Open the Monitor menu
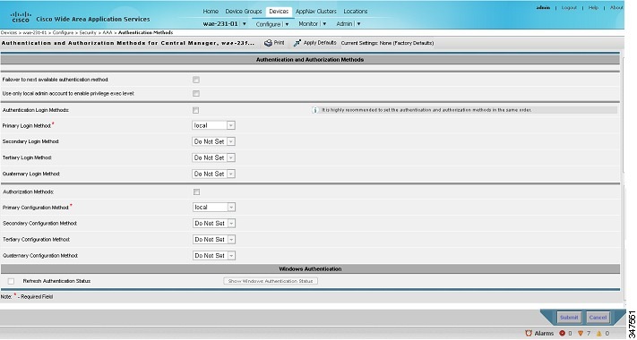This screenshot has height=340, width=637. [x=313, y=24]
